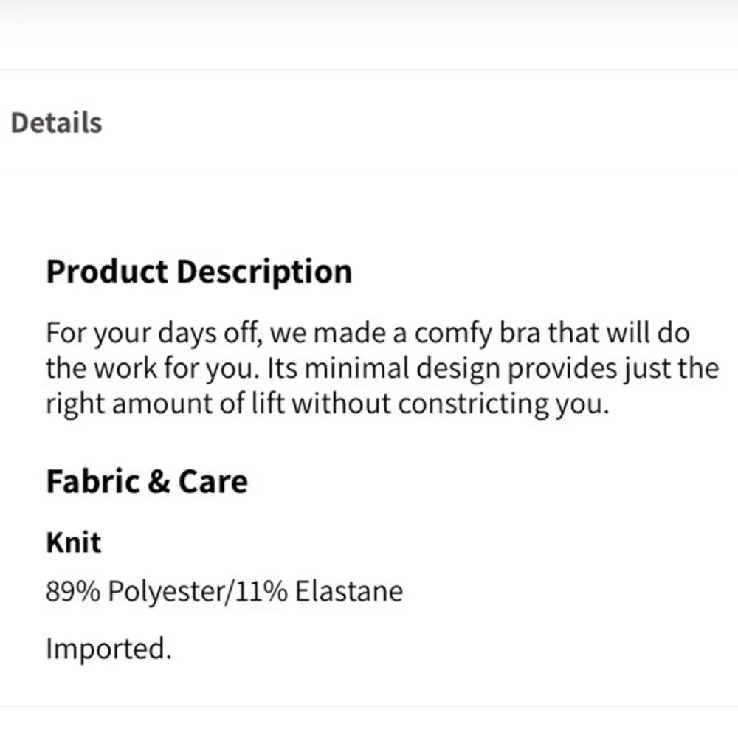Click the Imported. text
Viewport: 738px width, 738px height.
pyautogui.click(x=108, y=649)
